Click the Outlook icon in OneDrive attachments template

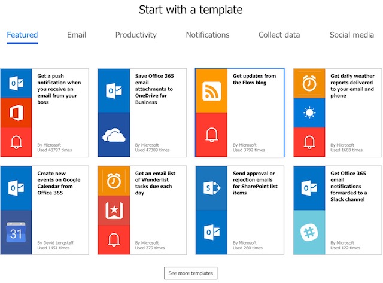click(x=114, y=90)
